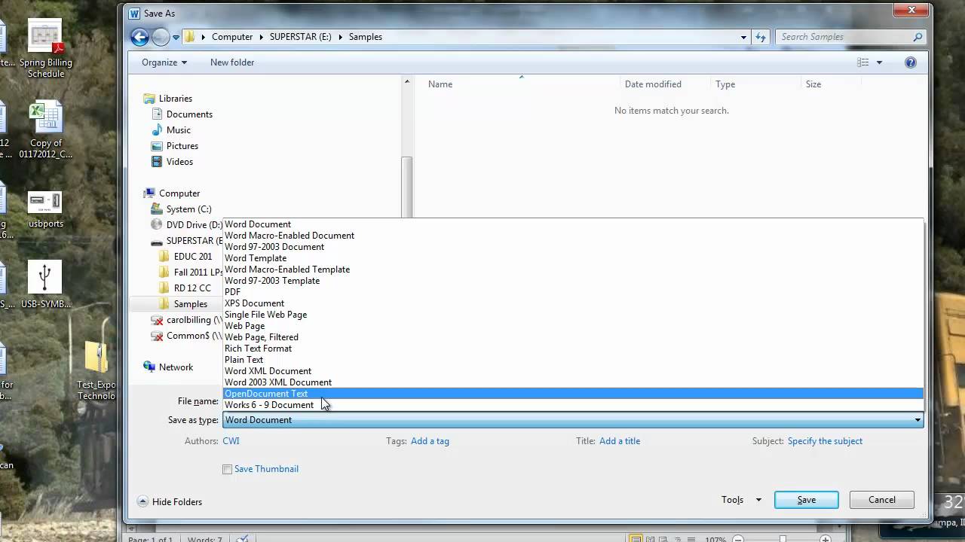The width and height of the screenshot is (965, 542).
Task: Sort by the Date modified column
Action: pyautogui.click(x=653, y=84)
